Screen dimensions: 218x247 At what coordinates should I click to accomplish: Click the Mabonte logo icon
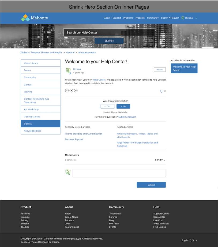click(x=25, y=18)
